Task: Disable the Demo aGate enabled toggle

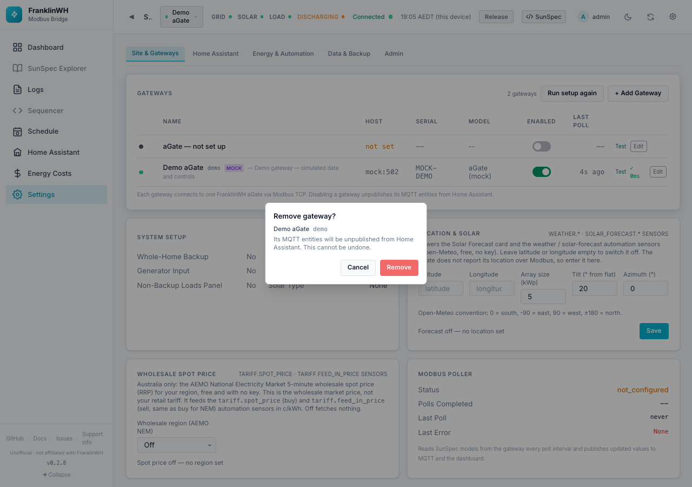Action: pos(542,172)
